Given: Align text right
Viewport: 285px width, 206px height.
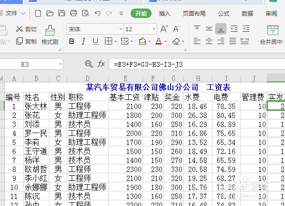Looking at the screenshot, I should 221,41.
